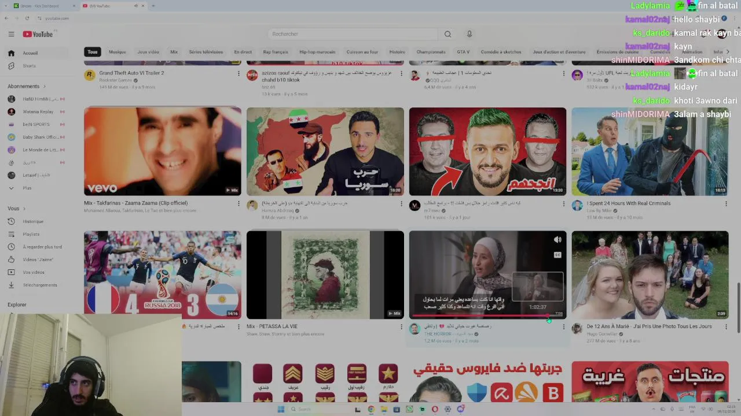The width and height of the screenshot is (741, 416).
Task: Open Rockstar Games channel avatar
Action: (90, 75)
